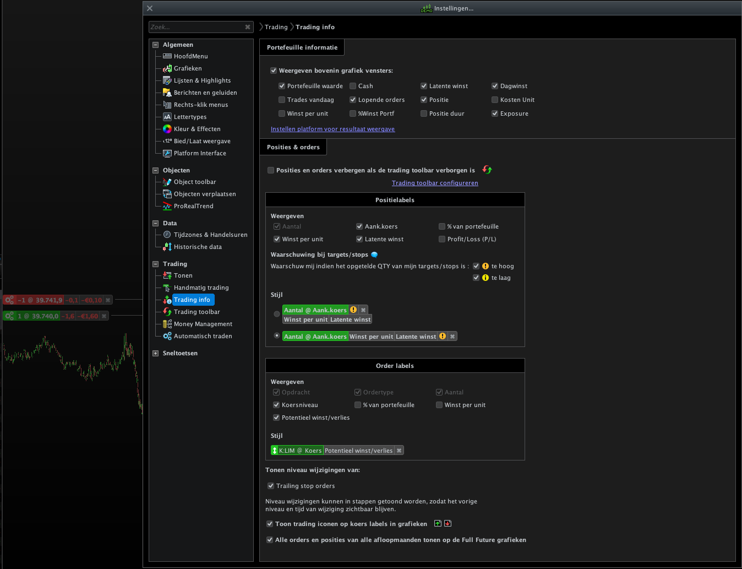
Task: Uncheck Portefeuille waarde checkbox
Action: (x=282, y=86)
